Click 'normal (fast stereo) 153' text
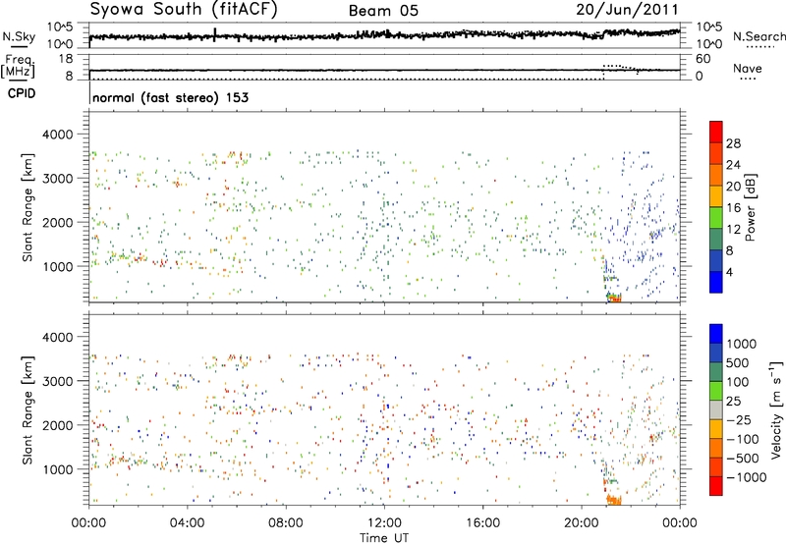This screenshot has height=544, width=786. 170,97
